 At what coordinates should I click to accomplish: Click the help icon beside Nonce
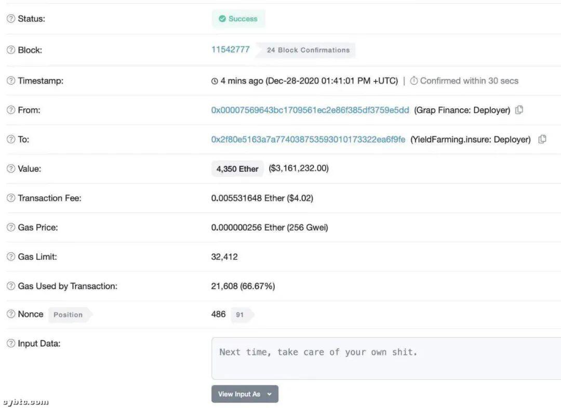[x=11, y=314]
